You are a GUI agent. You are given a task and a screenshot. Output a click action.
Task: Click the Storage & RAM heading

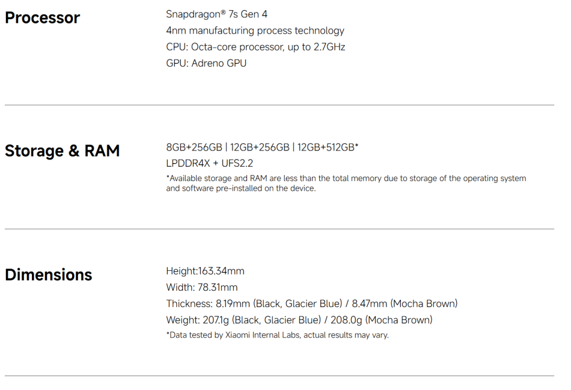coord(62,151)
